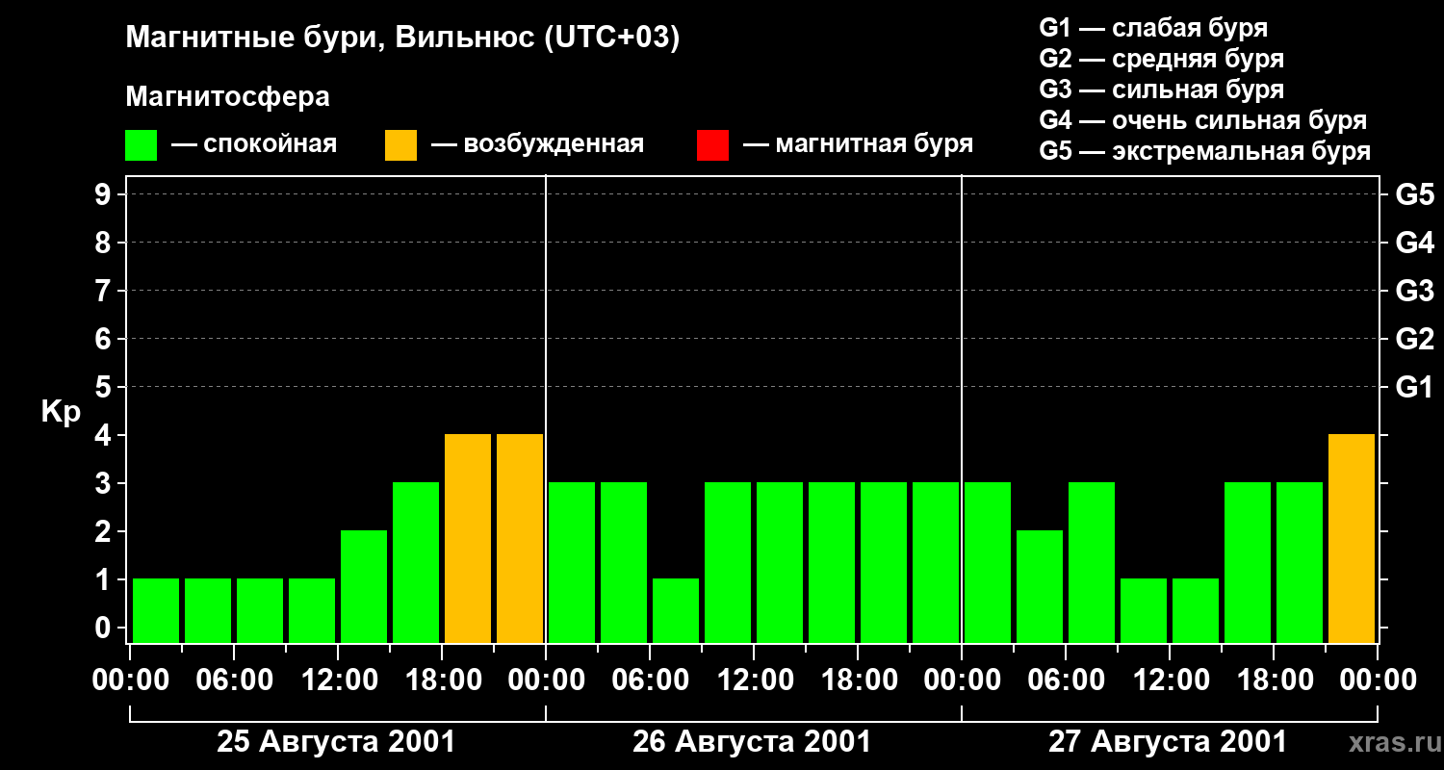Click 'G3 — сильная буря' legend line

click(x=1161, y=90)
